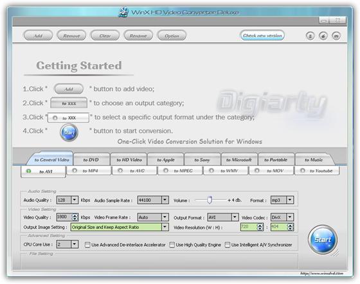
Task: Switch to the to Music tab
Action: coord(314,160)
